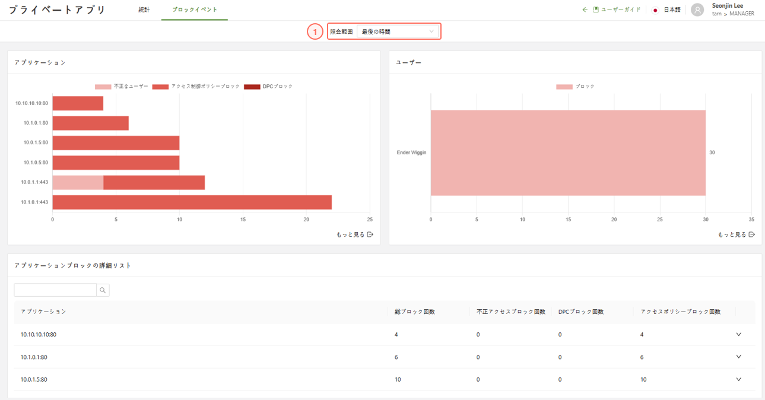Open the ユーザーガイド book icon
Screen dimensions: 765x400
point(596,10)
